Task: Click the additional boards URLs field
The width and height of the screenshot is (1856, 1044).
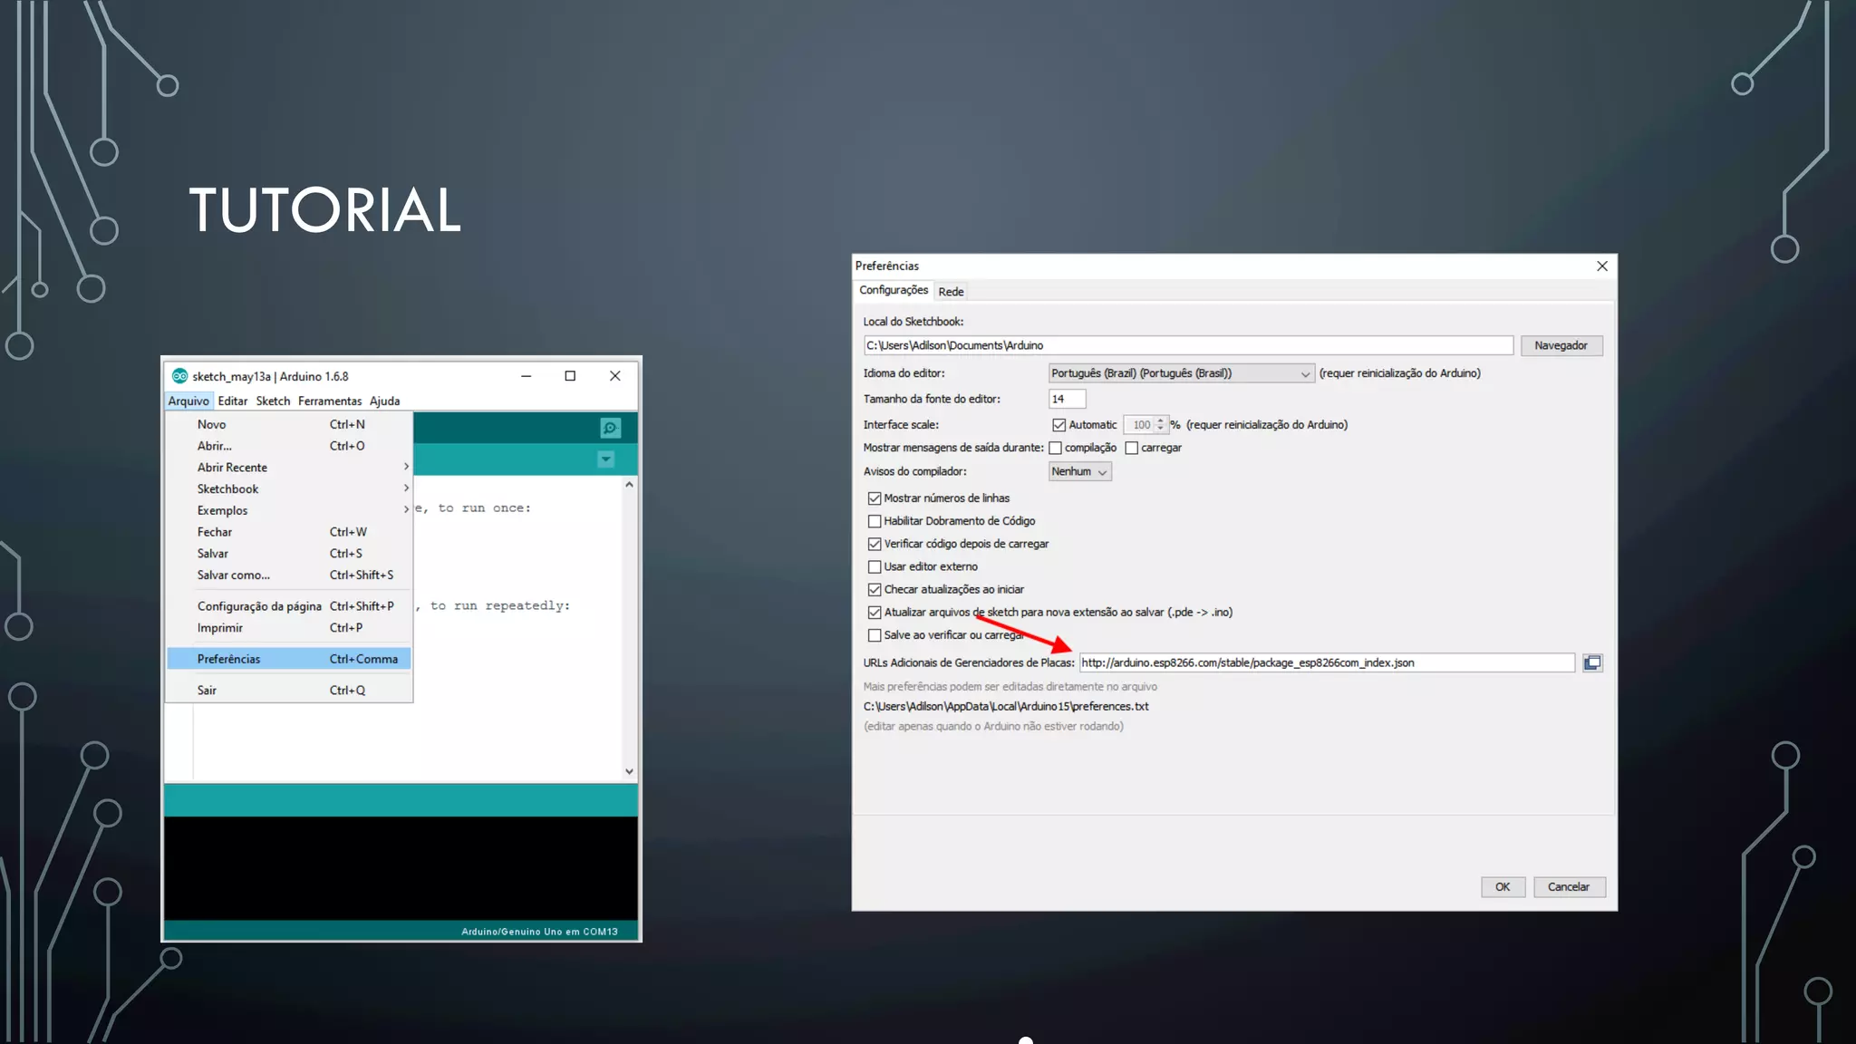Action: pyautogui.click(x=1326, y=663)
